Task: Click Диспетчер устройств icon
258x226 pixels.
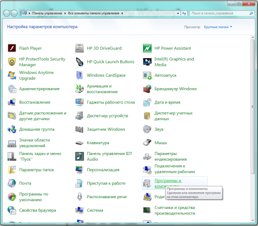Action: [x=79, y=116]
